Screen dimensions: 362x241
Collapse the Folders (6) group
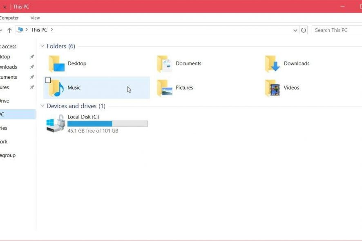pyautogui.click(x=42, y=46)
